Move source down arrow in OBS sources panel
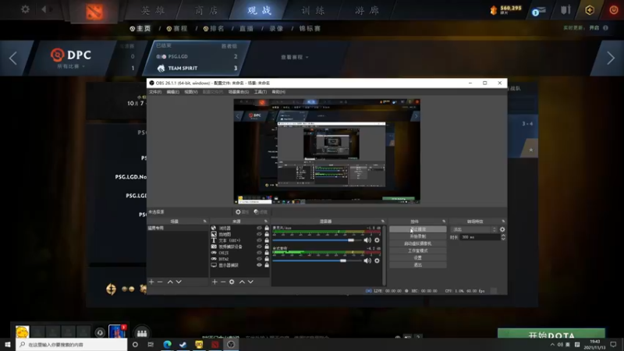 coord(250,282)
